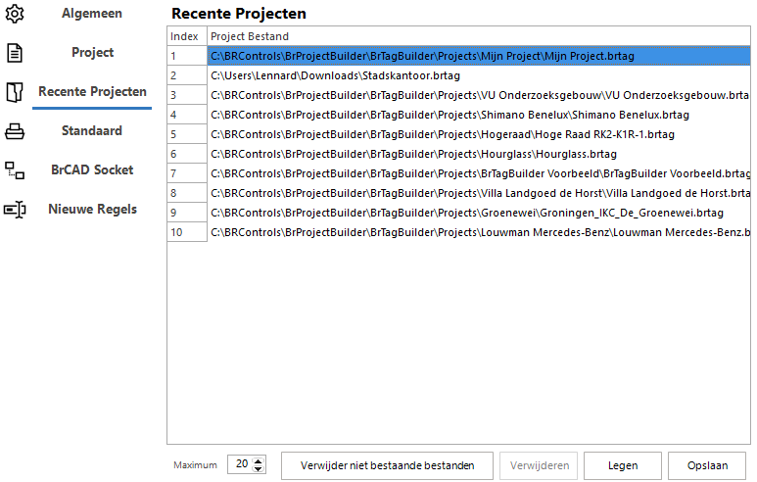Screen dimensions: 757x482
Task: Select the VU Onderzoeksgebouw project row
Action: pos(479,95)
